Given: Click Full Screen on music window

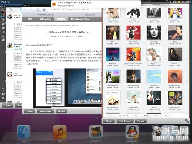Looking at the screenshot, I should 125,121.
